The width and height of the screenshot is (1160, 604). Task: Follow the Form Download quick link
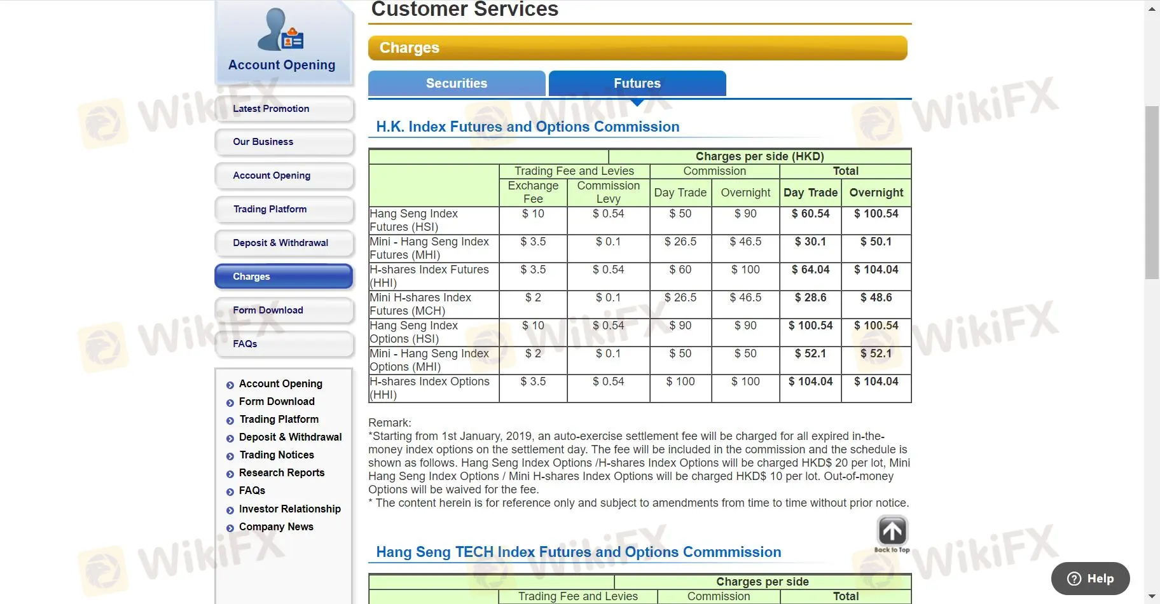pos(277,401)
